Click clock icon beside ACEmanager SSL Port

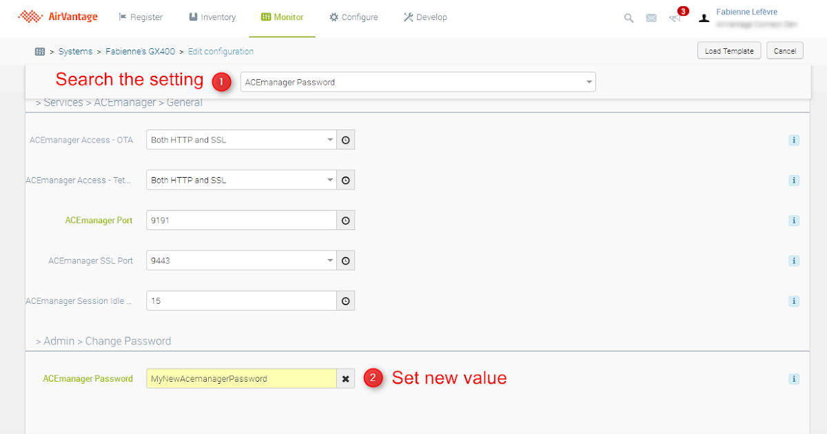pyautogui.click(x=346, y=260)
